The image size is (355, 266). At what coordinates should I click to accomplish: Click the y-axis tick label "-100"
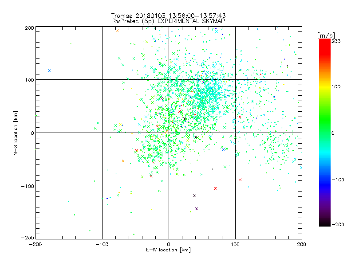28,186
